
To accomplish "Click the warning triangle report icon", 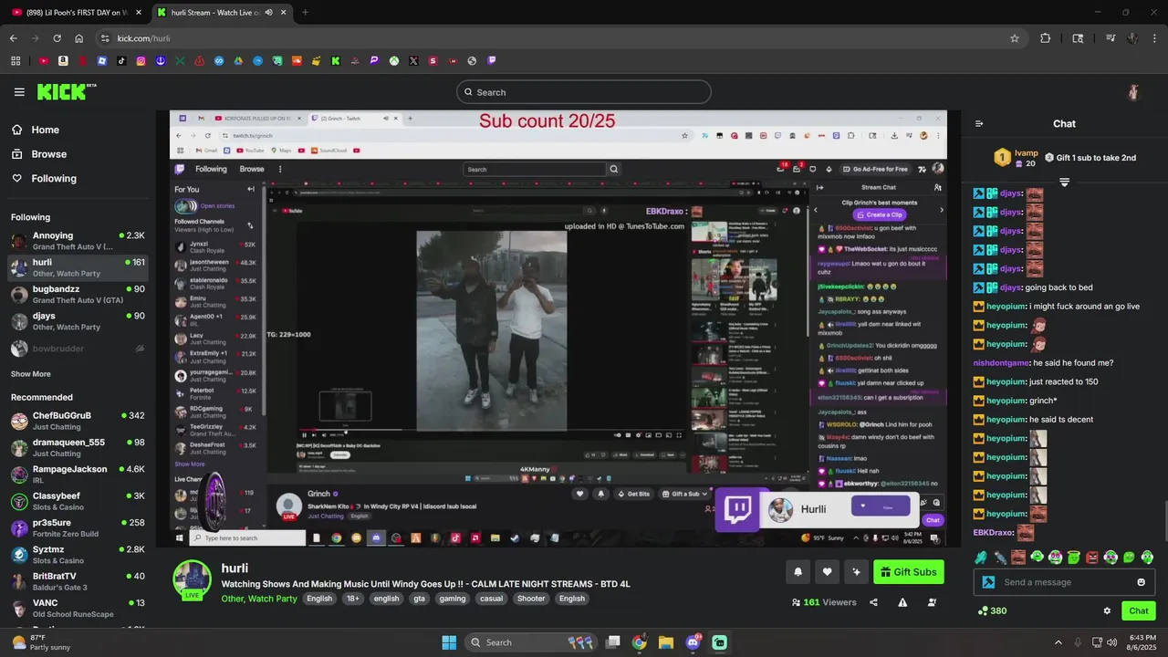I will pyautogui.click(x=902, y=602).
